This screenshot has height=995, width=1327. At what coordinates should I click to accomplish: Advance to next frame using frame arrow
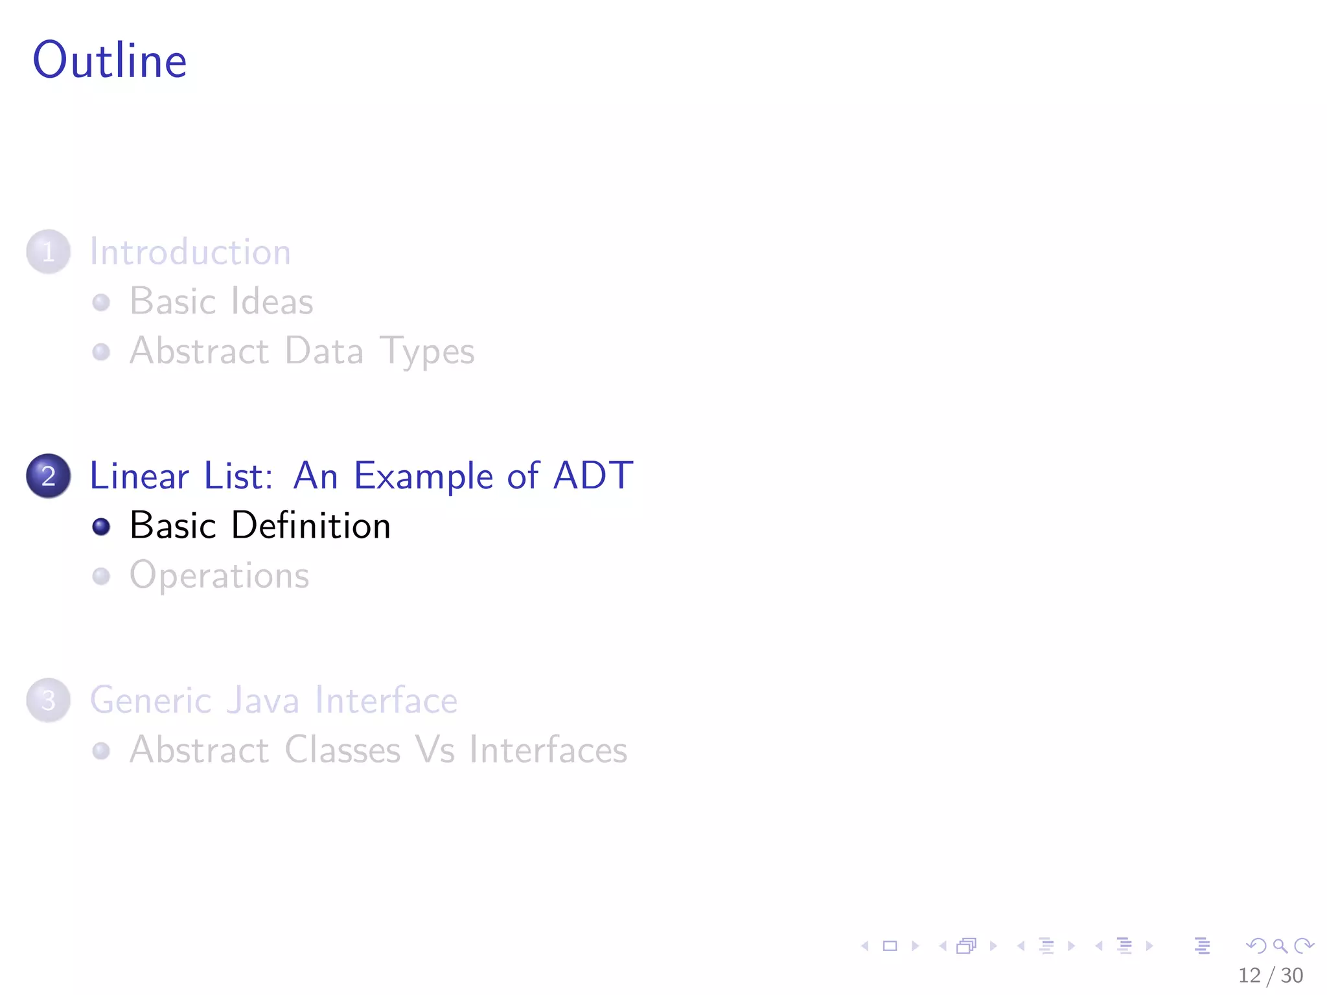point(993,946)
